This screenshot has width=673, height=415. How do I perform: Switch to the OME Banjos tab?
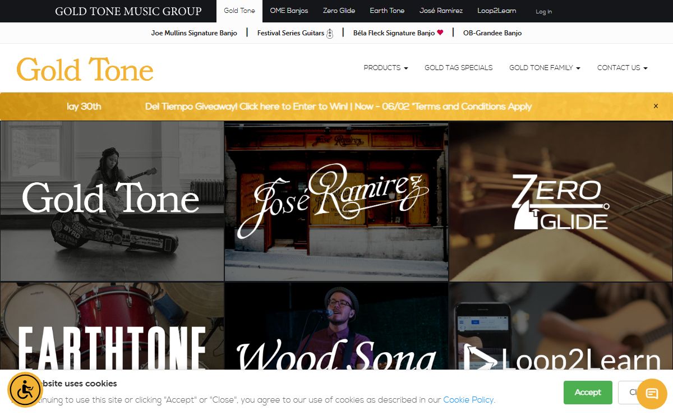(x=289, y=11)
